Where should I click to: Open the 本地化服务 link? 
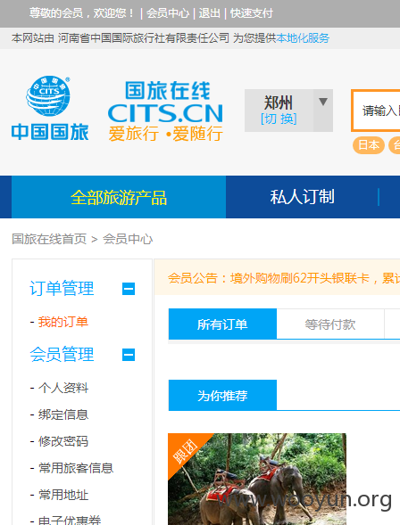click(x=303, y=38)
